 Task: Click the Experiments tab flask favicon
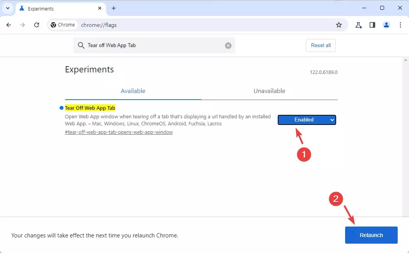(22, 8)
